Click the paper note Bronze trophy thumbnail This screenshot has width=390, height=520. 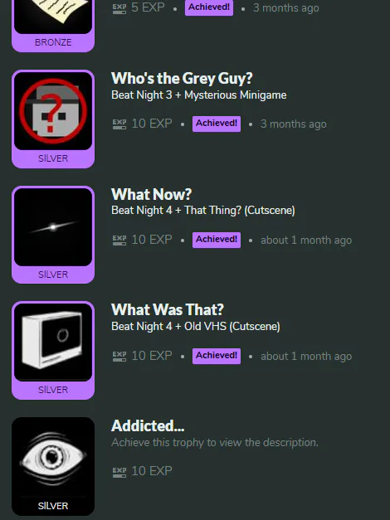coord(53,16)
